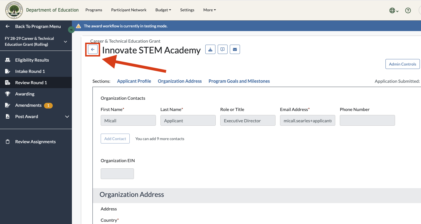Click the Department of Education logo

[x=14, y=10]
